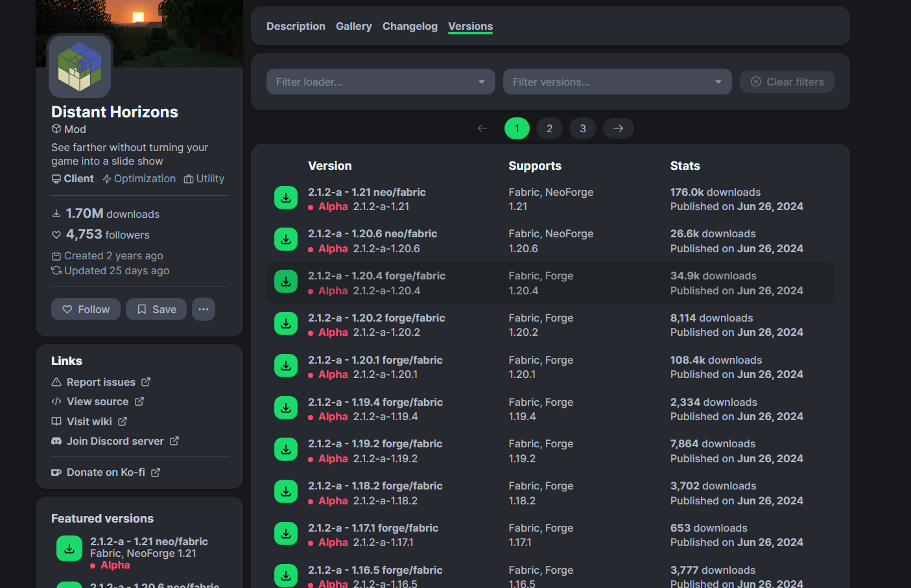Click the Utility category tag

click(204, 178)
